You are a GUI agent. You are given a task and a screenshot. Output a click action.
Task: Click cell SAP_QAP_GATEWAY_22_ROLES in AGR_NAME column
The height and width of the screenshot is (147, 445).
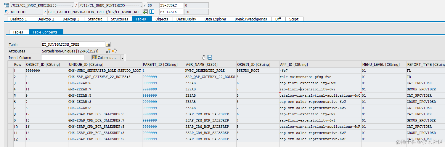[211, 77]
